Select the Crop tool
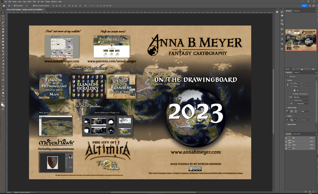 point(3,51)
